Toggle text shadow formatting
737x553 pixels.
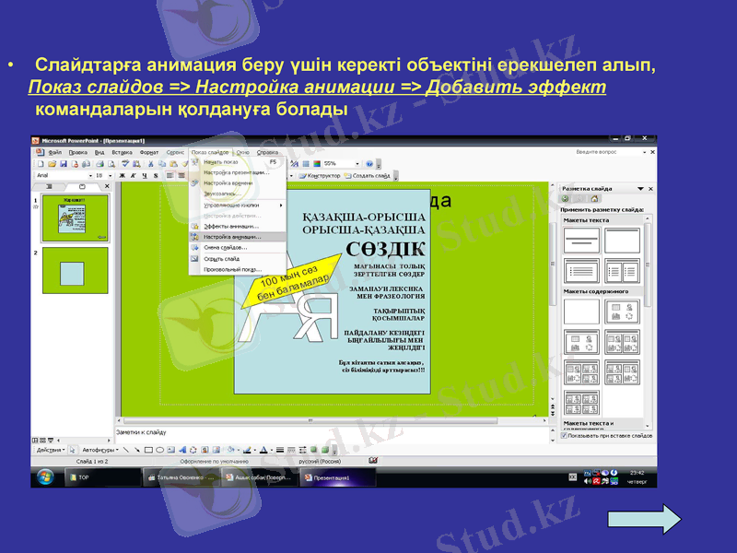(156, 175)
